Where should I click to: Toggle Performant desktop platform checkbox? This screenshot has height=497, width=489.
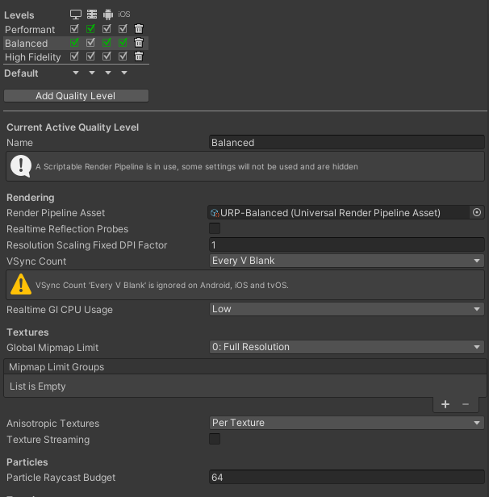[75, 29]
